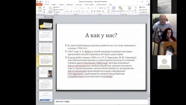Toggle Strikethrough formatting
The width and height of the screenshot is (186, 105).
(77, 11)
